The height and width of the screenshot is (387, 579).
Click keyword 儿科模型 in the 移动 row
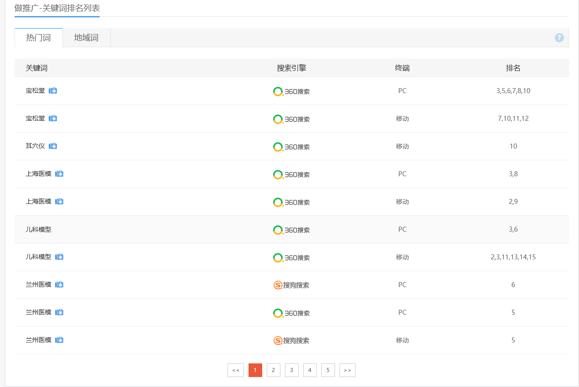pos(39,257)
